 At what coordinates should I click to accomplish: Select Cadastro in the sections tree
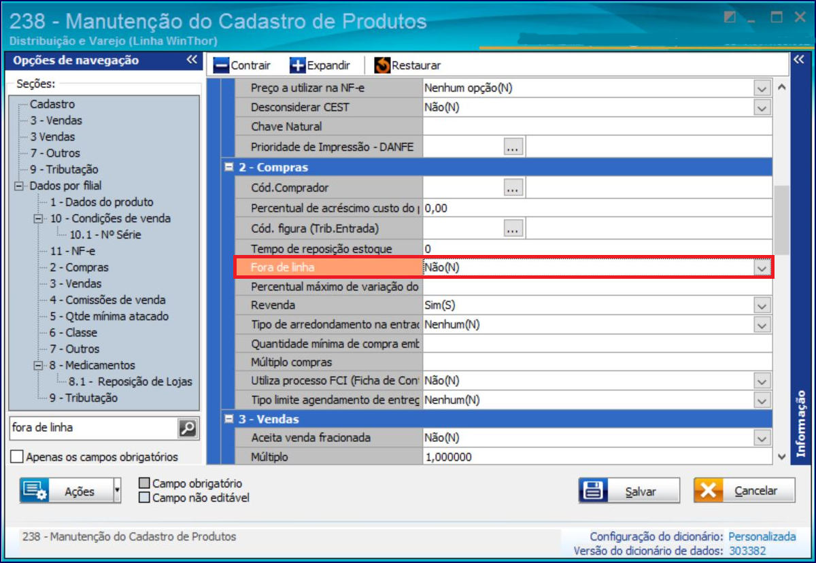pos(52,105)
